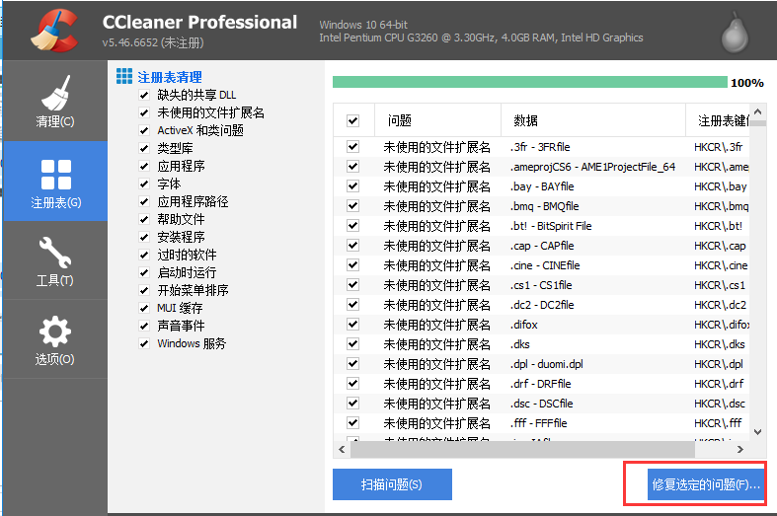Viewport: 777px width, 516px height.
Task: Click the scan progress bar at 100%
Action: 530,82
